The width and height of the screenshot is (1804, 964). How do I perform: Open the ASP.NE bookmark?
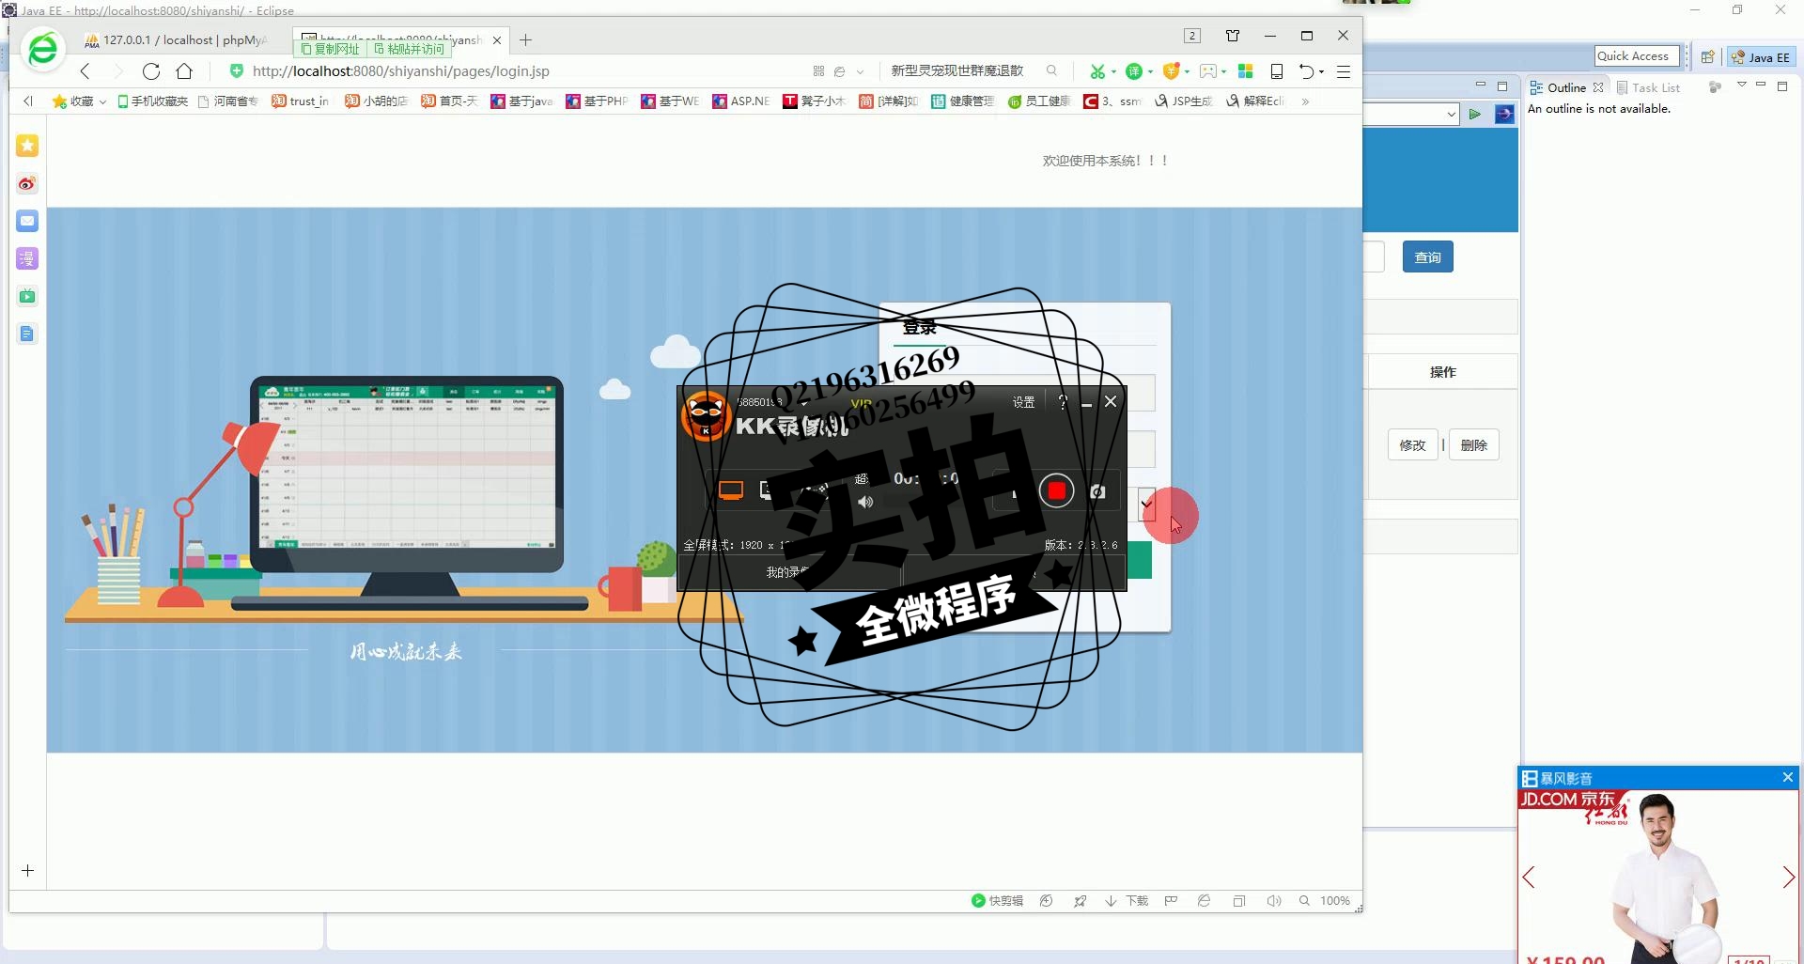741,101
